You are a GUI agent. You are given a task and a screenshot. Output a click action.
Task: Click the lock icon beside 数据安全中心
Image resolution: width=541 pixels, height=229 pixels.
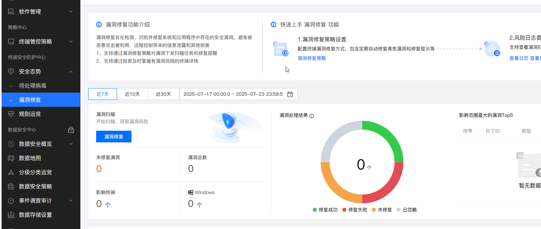click(71, 130)
